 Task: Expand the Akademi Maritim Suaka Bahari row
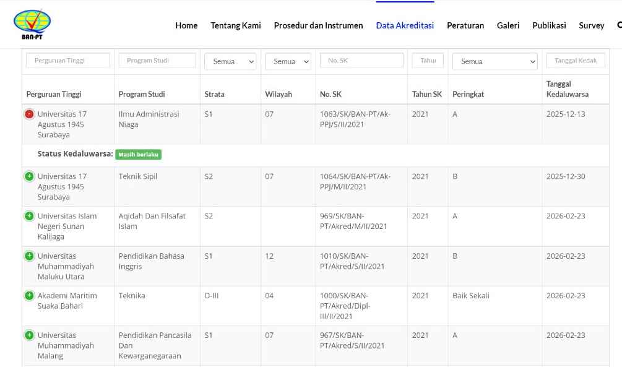click(x=29, y=296)
